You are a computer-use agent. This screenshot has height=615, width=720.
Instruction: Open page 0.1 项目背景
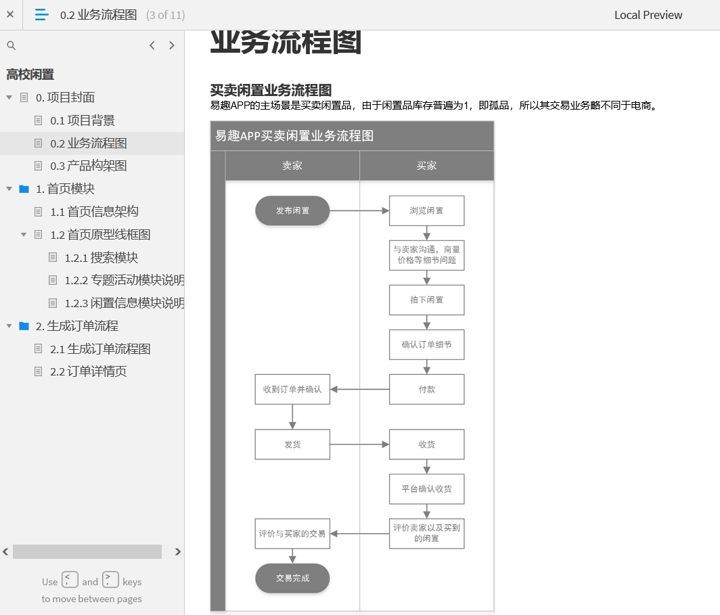pyautogui.click(x=83, y=120)
